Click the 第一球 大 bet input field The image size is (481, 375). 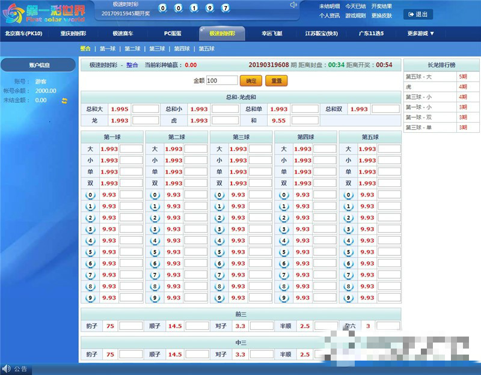click(x=131, y=149)
